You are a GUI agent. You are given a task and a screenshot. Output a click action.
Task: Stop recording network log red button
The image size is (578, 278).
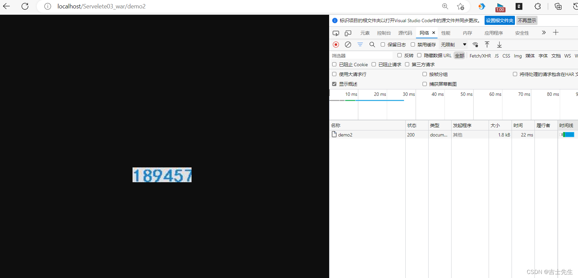click(336, 44)
